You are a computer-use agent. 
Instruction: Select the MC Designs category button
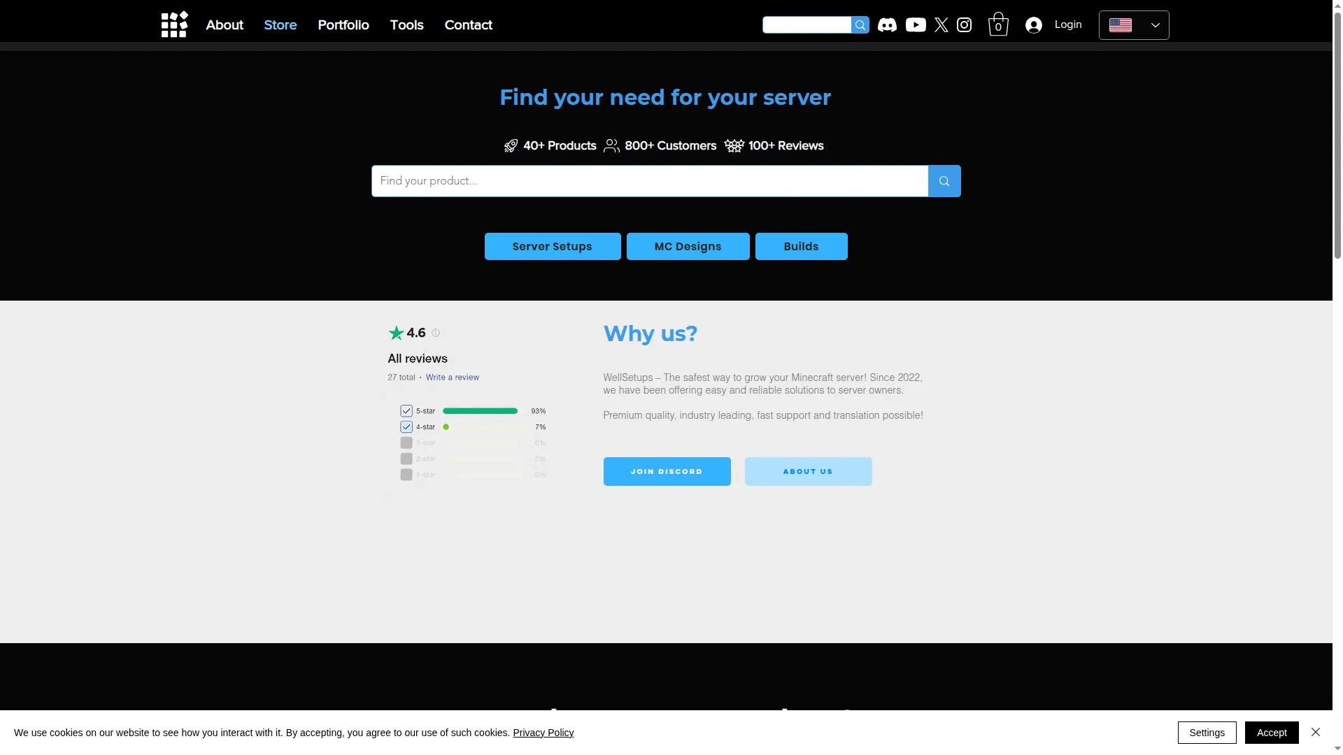pos(688,246)
